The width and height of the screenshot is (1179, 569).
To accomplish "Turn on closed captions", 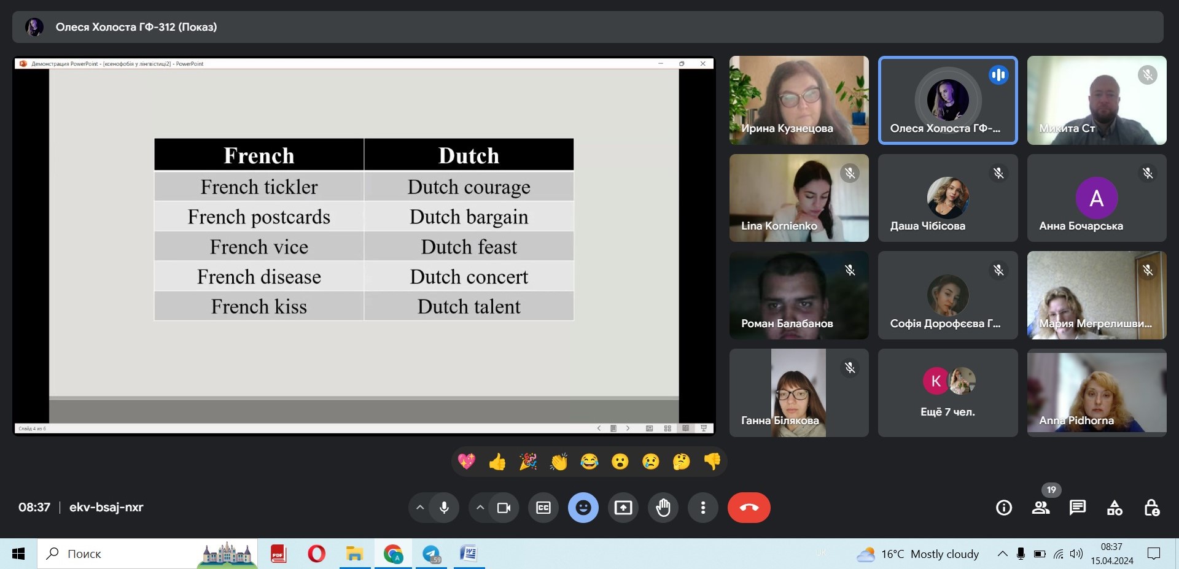I will point(543,508).
